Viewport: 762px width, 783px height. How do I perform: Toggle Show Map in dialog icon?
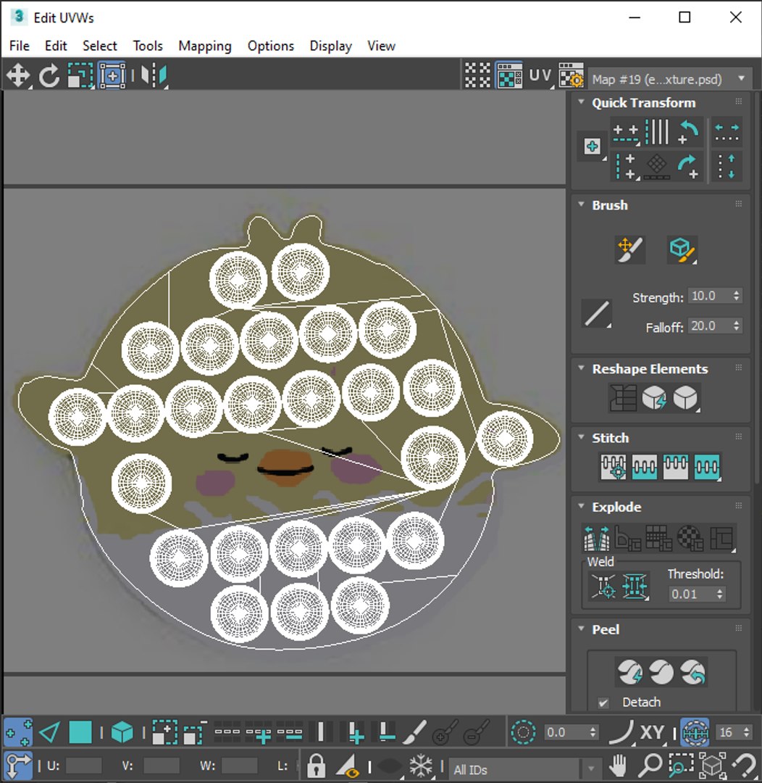(509, 76)
